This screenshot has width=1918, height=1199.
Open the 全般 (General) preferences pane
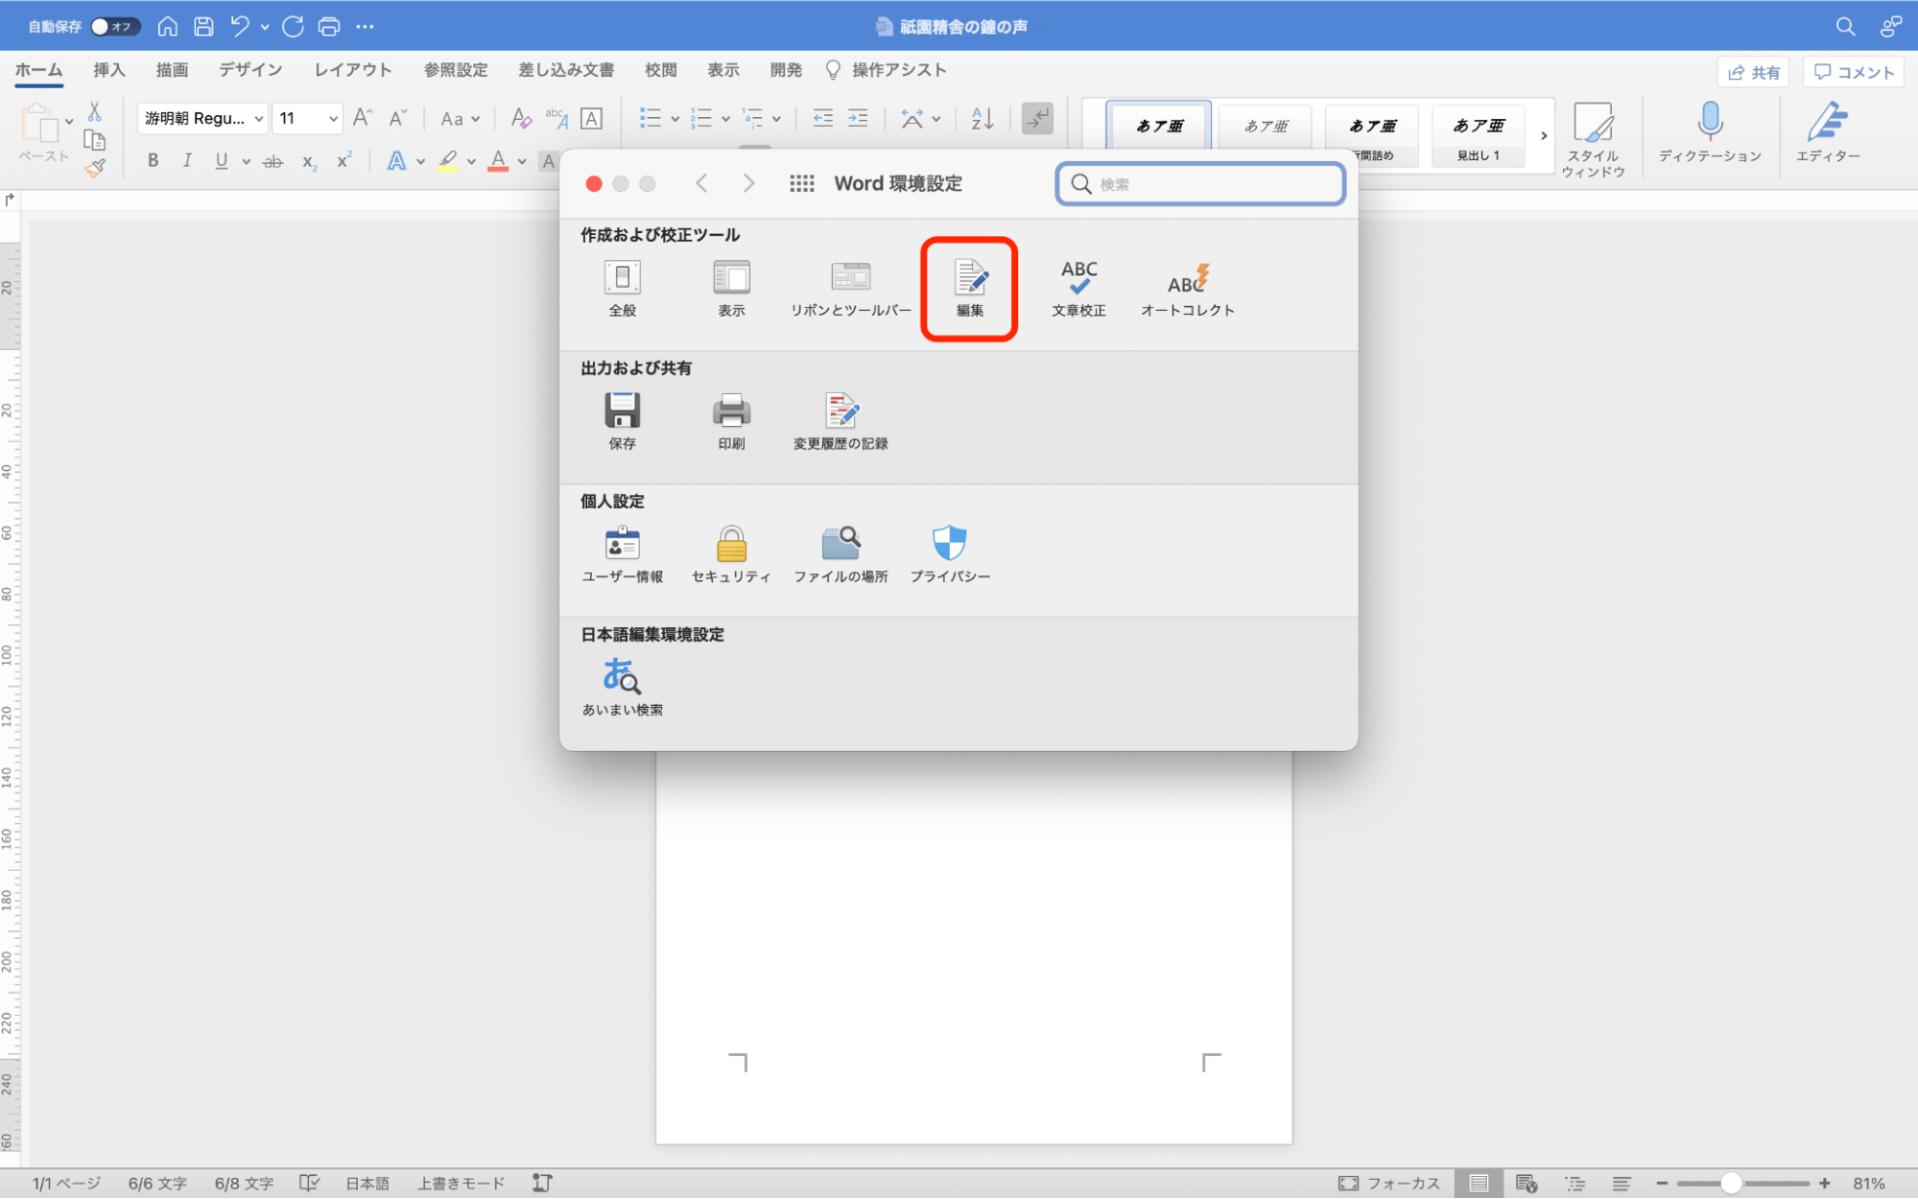point(622,288)
